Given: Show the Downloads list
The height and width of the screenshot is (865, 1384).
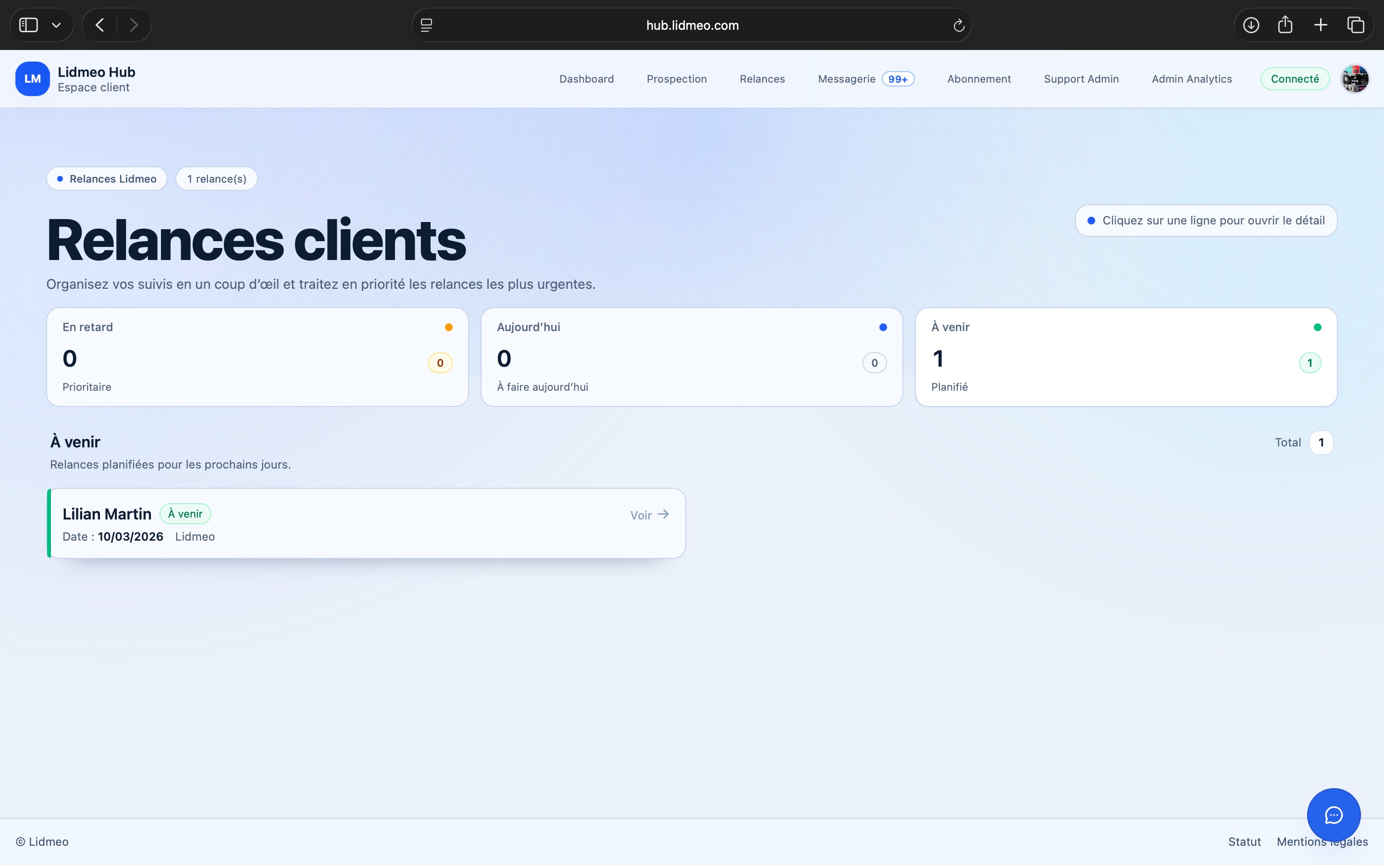Looking at the screenshot, I should point(1251,25).
